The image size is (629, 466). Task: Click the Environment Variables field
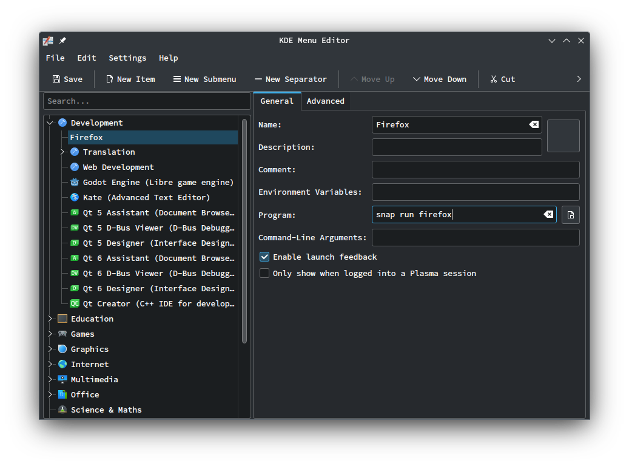pyautogui.click(x=476, y=192)
